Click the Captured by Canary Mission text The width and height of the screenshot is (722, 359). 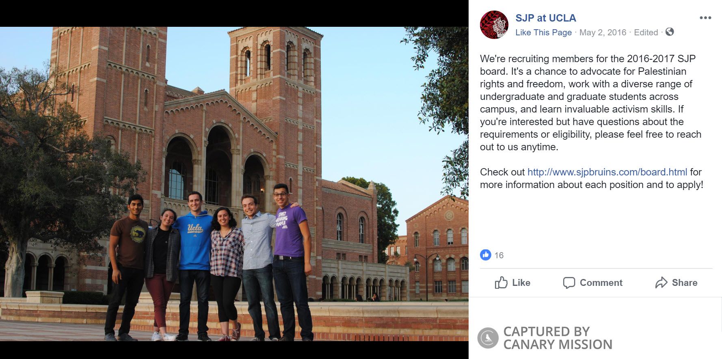tap(558, 338)
